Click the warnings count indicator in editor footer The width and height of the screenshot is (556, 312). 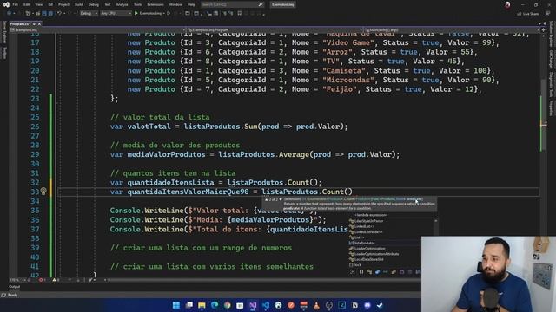56,280
